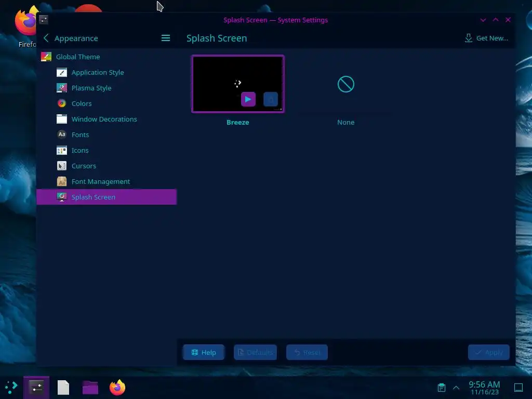Open Get New splash screens
Viewport: 532px width, 399px height.
point(486,38)
